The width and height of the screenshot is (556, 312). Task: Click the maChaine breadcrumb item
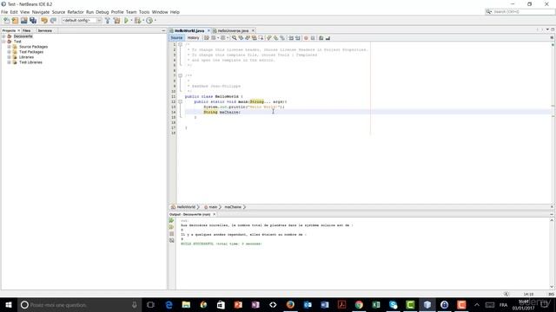pos(233,207)
